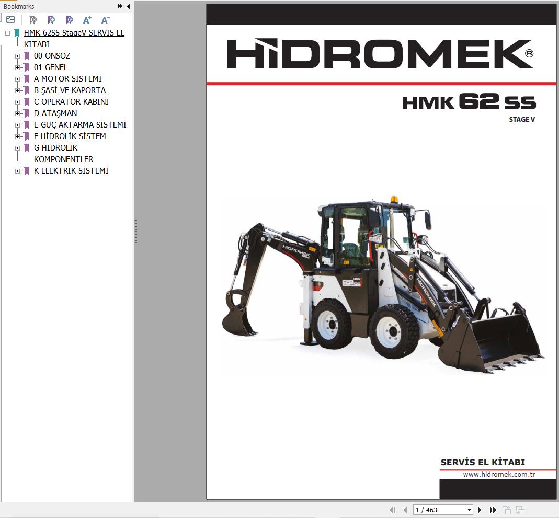Expand the K ELEKTRİK SİSTEMİ node
This screenshot has width=559, height=518.
pos(18,171)
